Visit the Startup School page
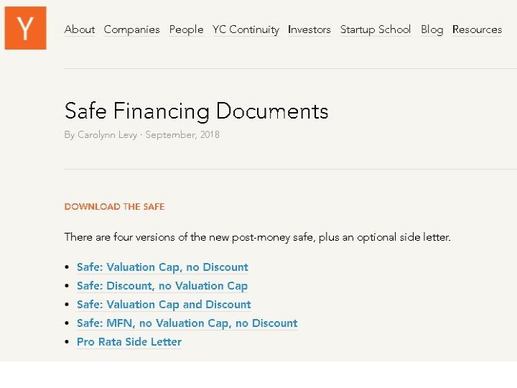Viewport: 517px width, 388px height. (375, 29)
